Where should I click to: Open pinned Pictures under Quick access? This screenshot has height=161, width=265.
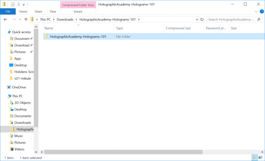pos(20,52)
